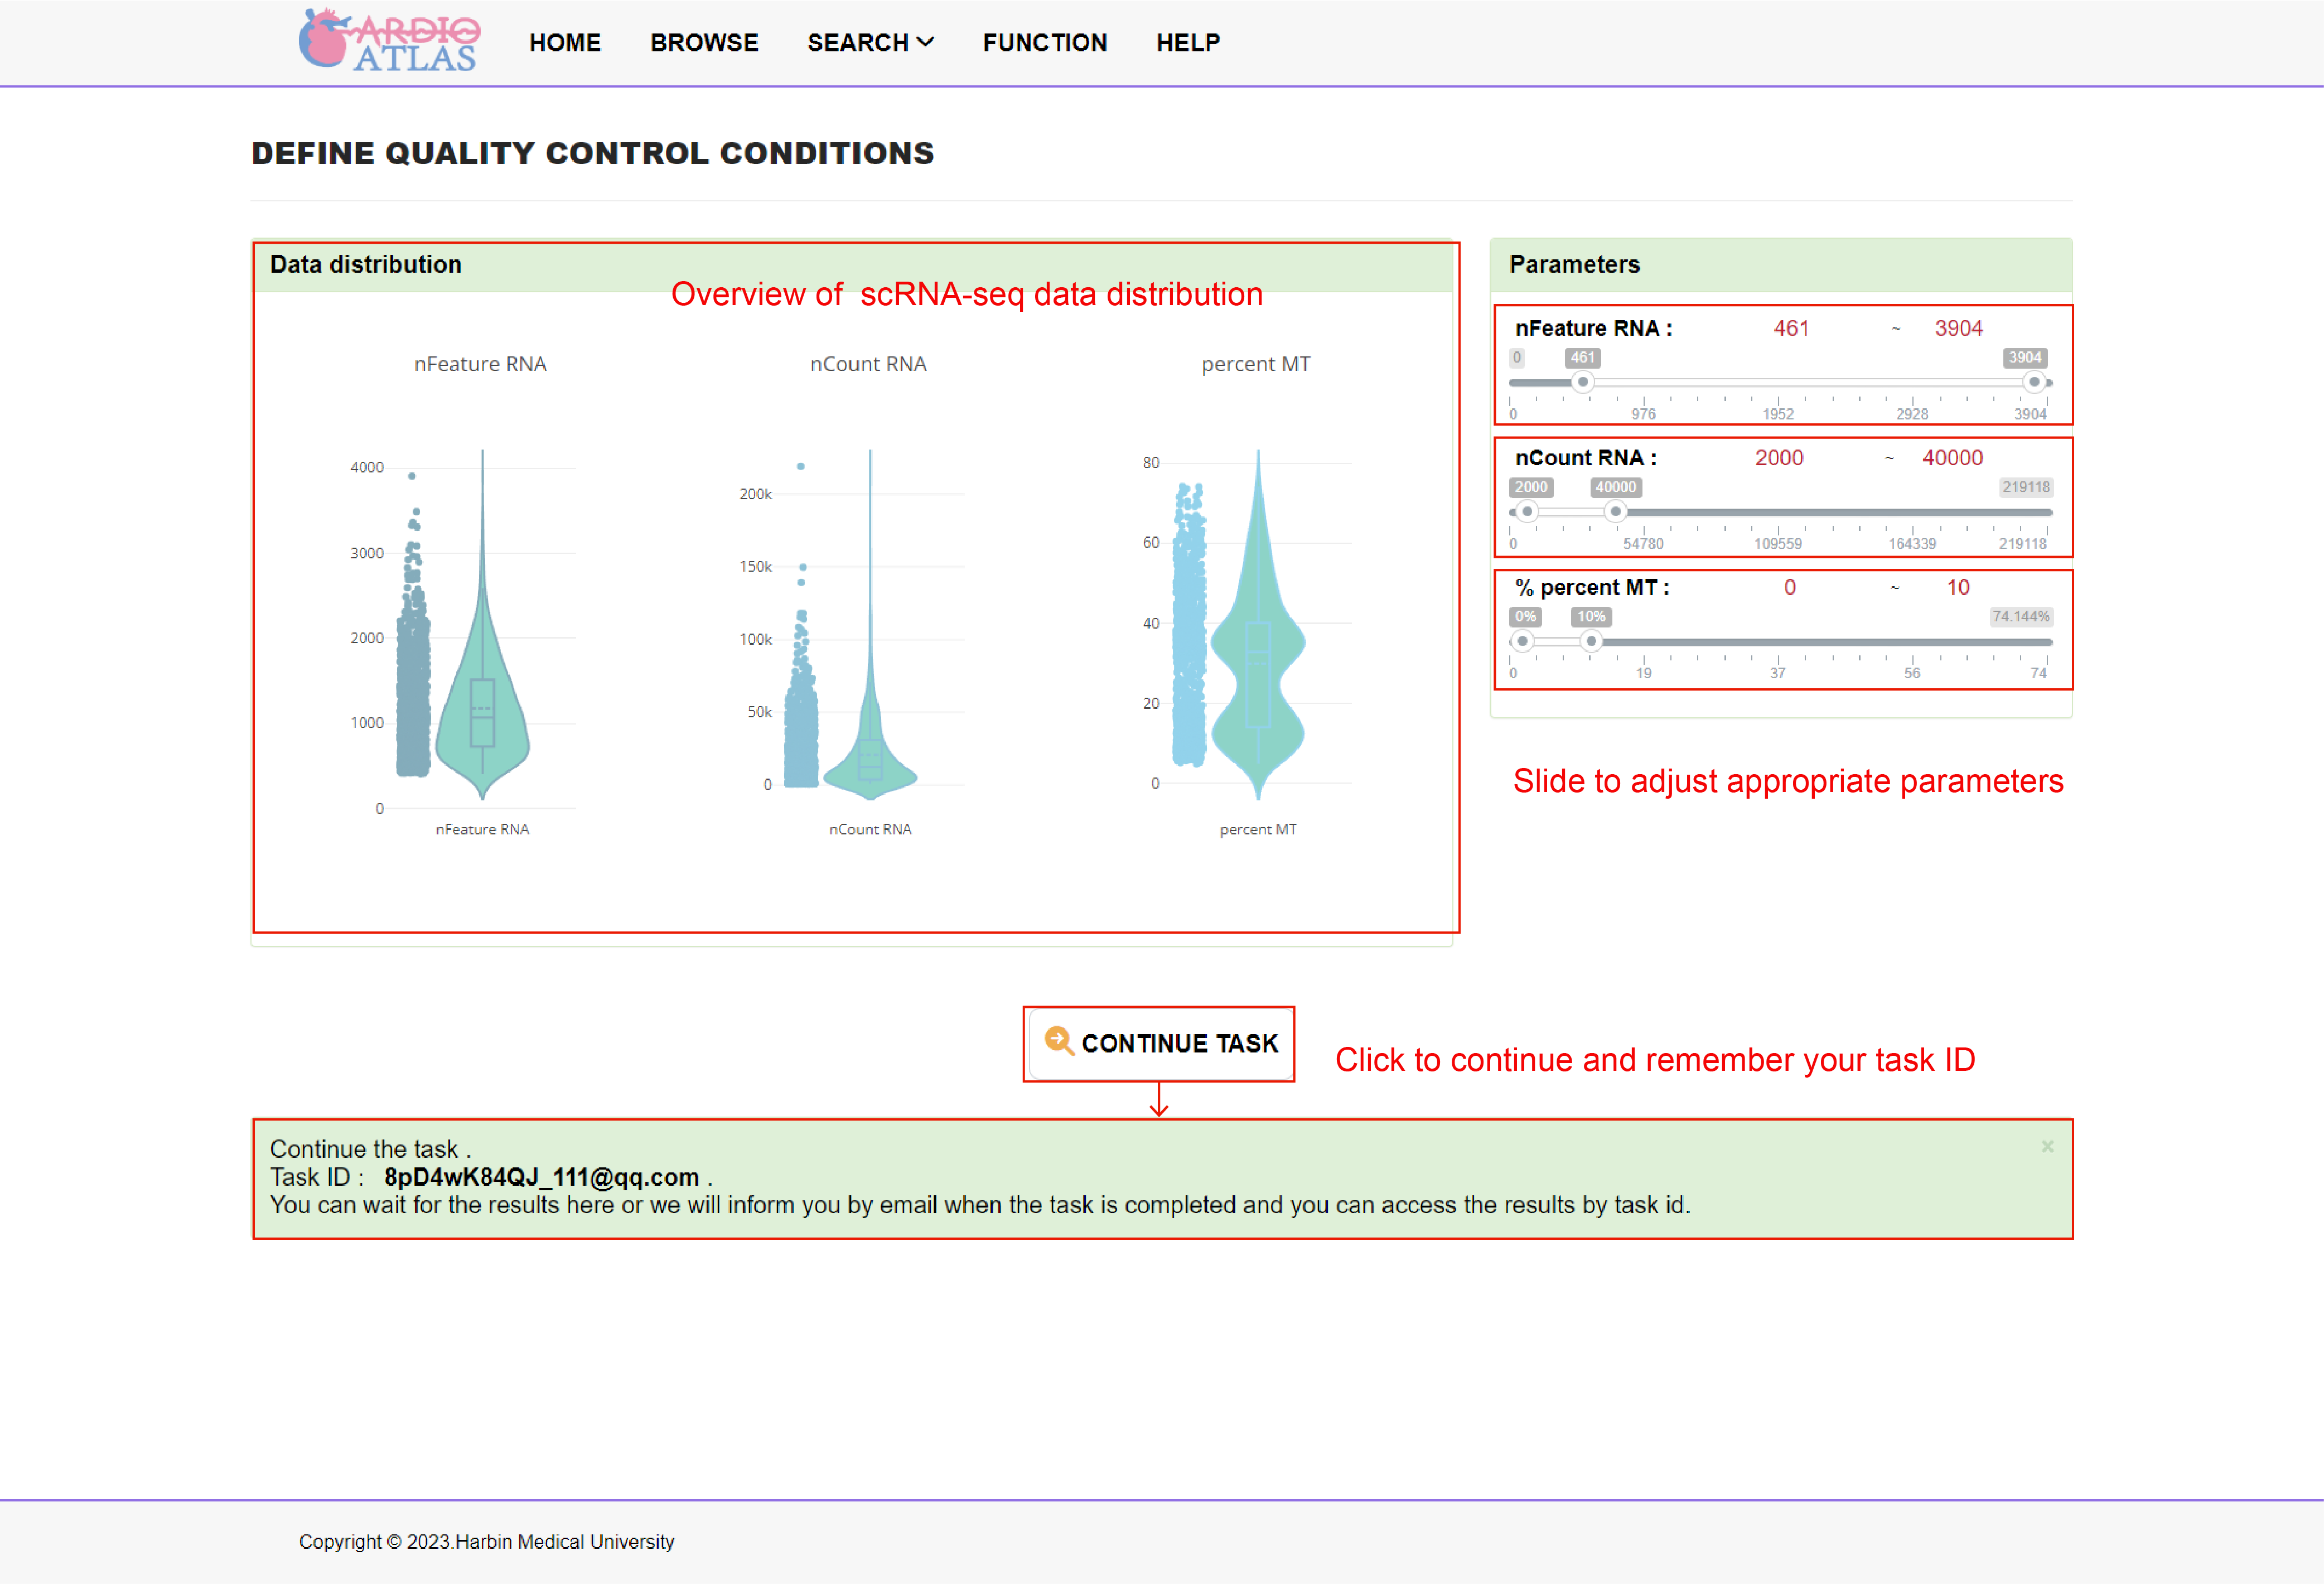Image resolution: width=2324 pixels, height=1584 pixels.
Task: Click nCount RNA upper handle at 40000
Action: coord(1615,512)
